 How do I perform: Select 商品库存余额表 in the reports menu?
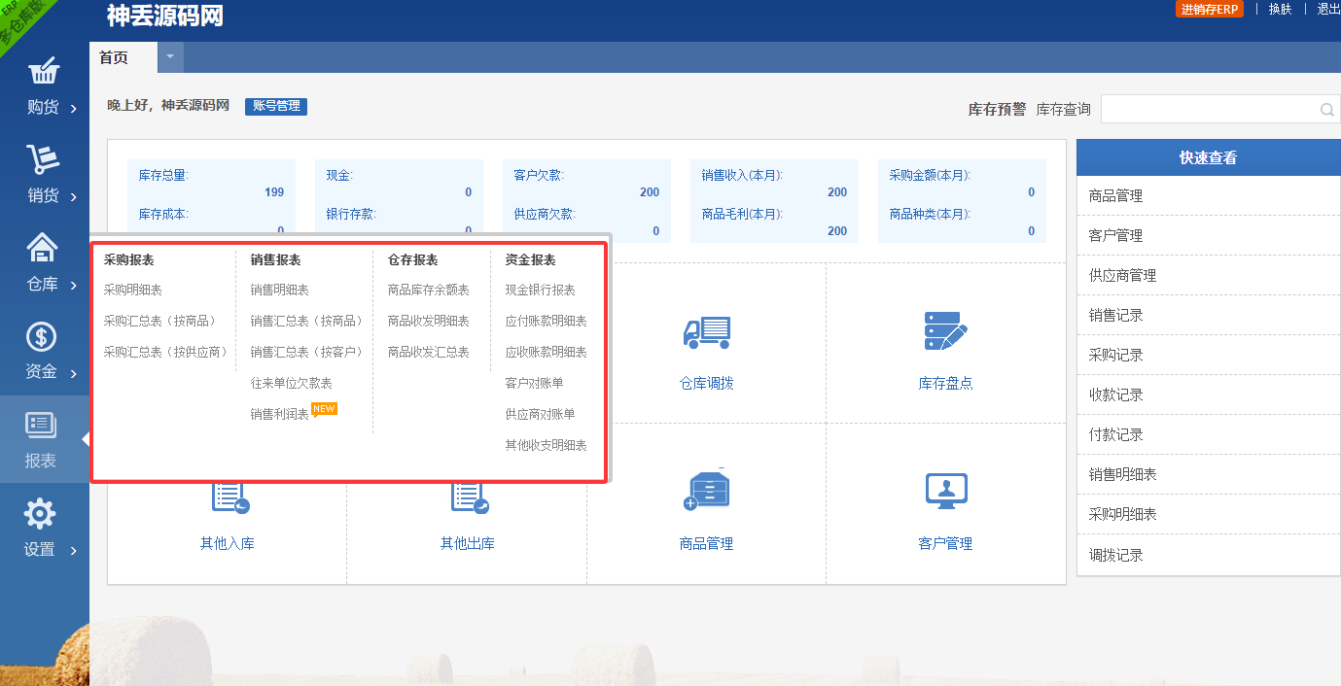[x=428, y=291]
